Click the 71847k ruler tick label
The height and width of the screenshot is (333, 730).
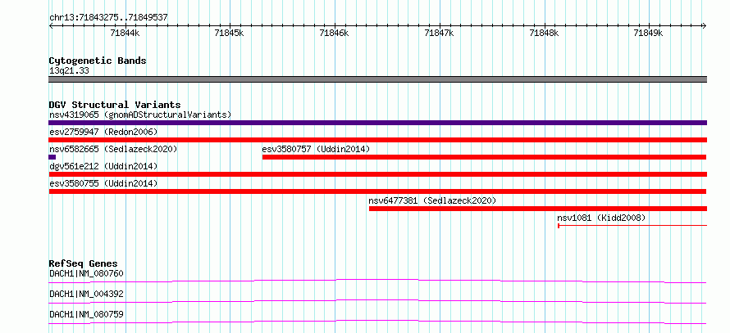coord(439,33)
